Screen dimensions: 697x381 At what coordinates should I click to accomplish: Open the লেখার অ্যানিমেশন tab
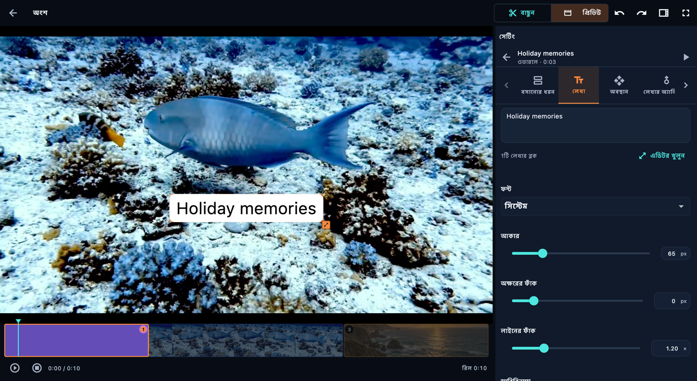click(659, 85)
